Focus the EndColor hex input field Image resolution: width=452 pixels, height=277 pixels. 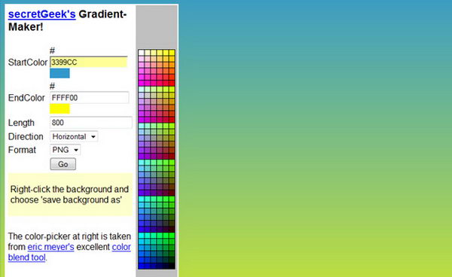[90, 98]
